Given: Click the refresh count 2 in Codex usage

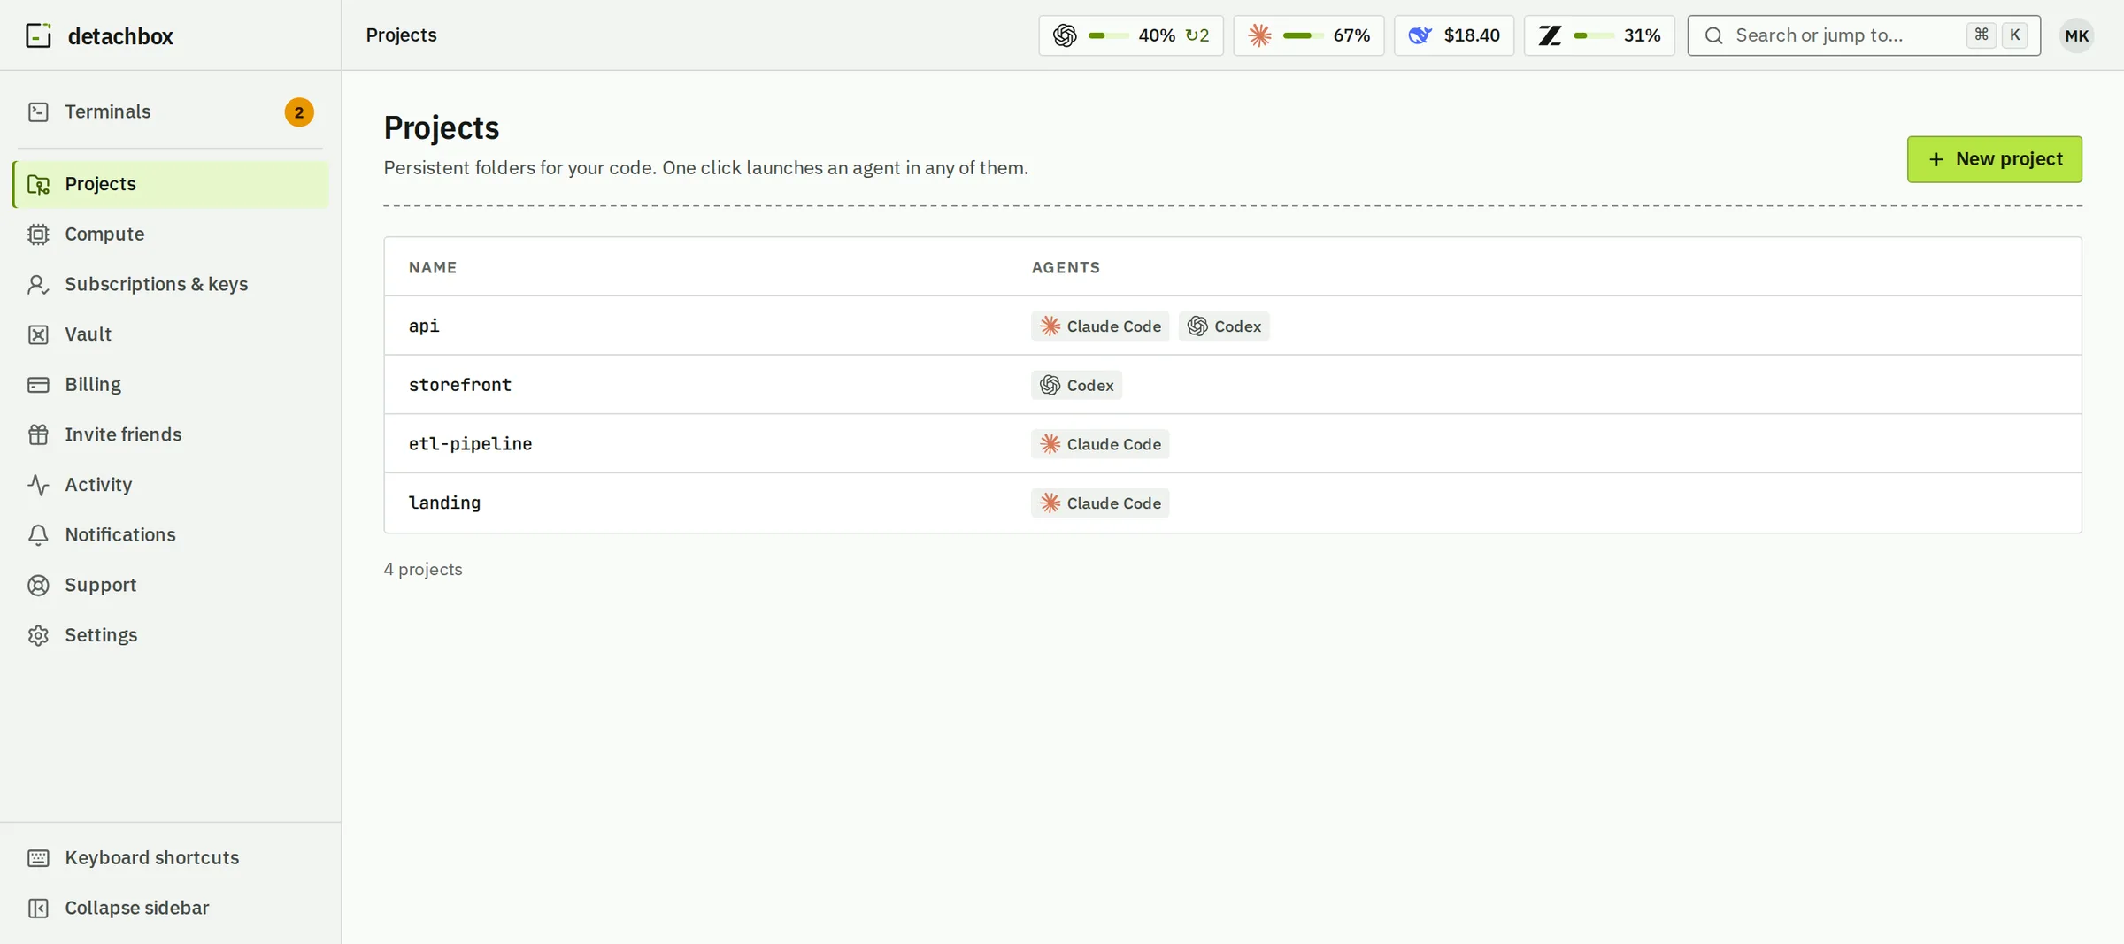Looking at the screenshot, I should [x=1197, y=35].
